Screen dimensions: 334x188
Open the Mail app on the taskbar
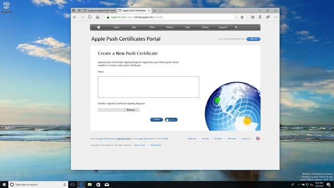click(x=106, y=184)
